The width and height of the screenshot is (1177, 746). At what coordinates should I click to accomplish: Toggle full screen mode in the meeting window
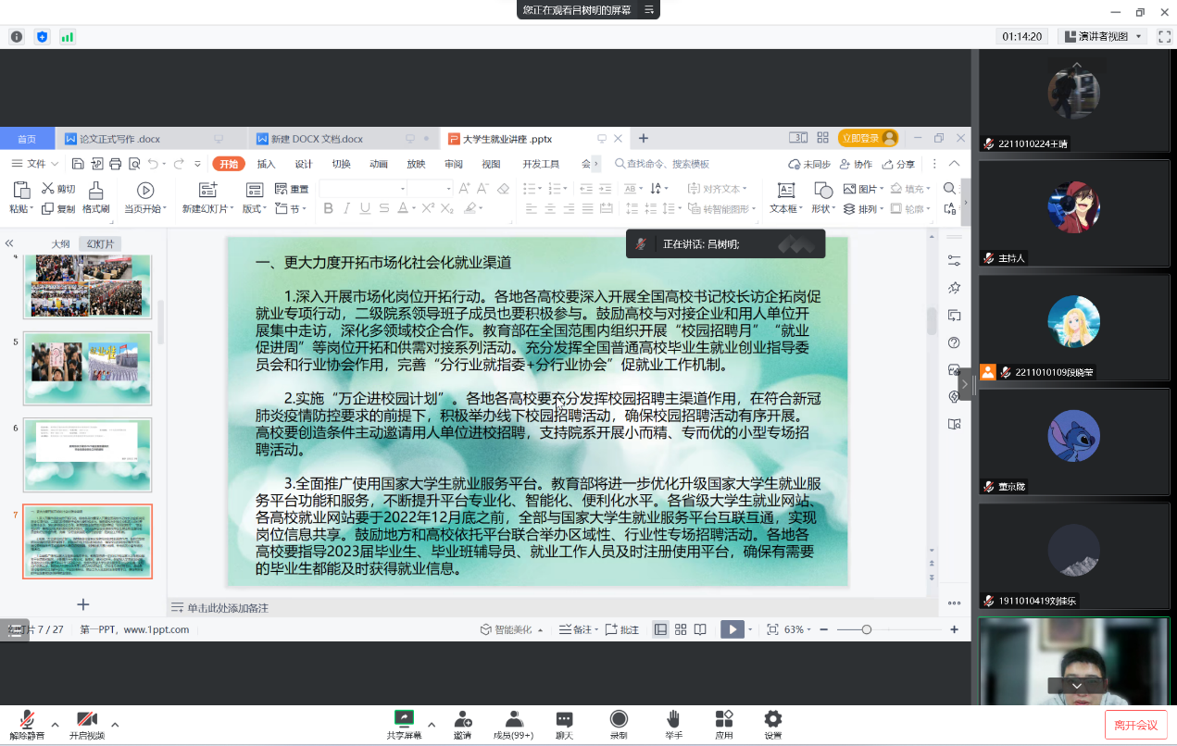click(x=1164, y=36)
